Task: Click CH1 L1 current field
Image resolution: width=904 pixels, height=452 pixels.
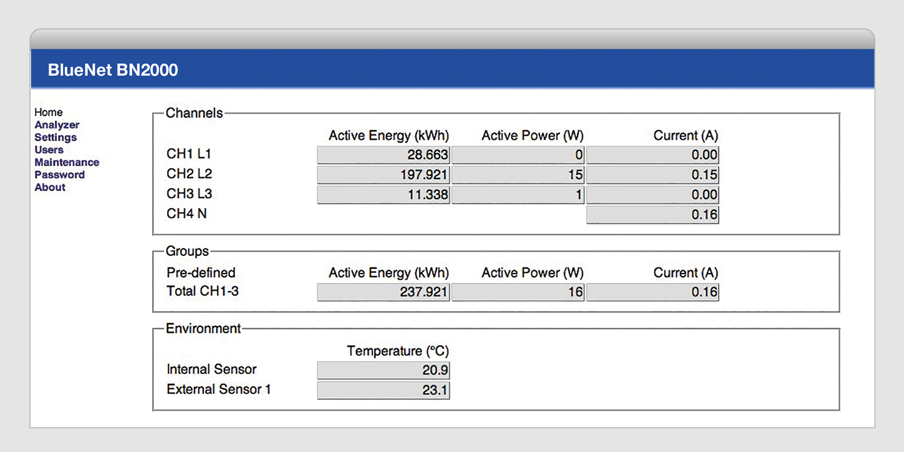Action: (x=653, y=155)
